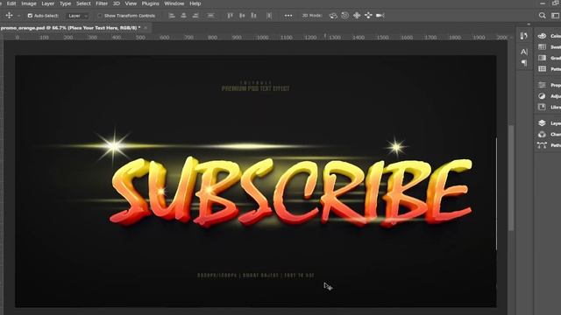This screenshot has height=315, width=561.
Task: Open the Search magnifier icon
Action: 543,16
